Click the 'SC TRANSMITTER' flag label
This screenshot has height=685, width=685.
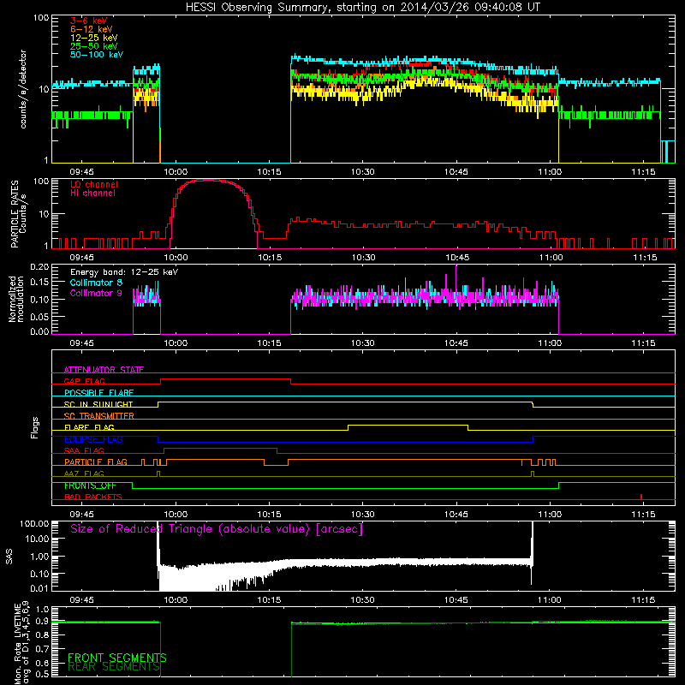99,416
